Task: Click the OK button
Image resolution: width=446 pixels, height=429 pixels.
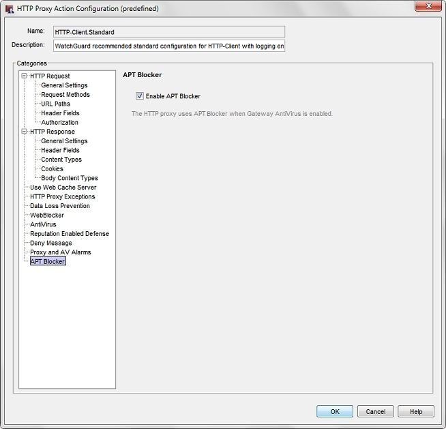Action: pos(335,411)
